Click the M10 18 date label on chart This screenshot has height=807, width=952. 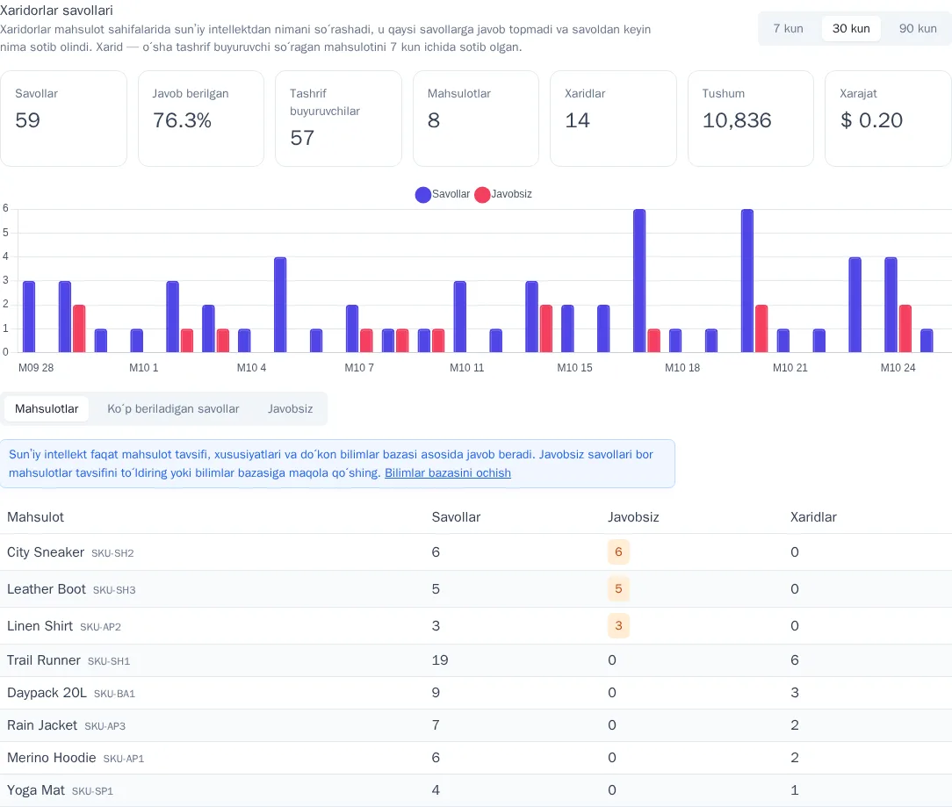[x=682, y=368]
